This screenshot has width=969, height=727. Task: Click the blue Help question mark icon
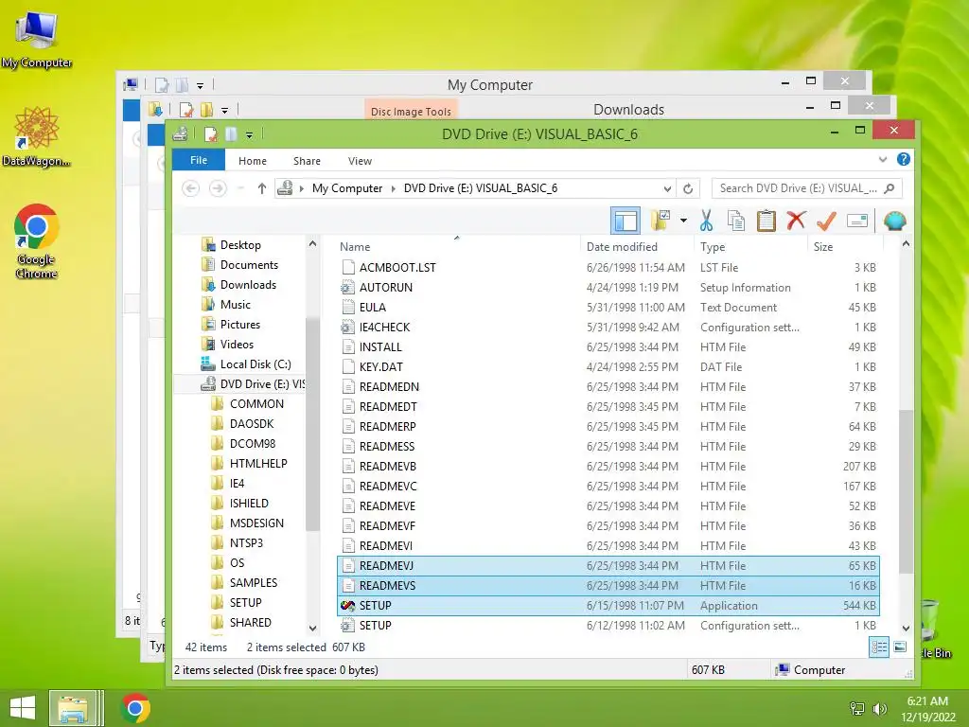click(904, 159)
